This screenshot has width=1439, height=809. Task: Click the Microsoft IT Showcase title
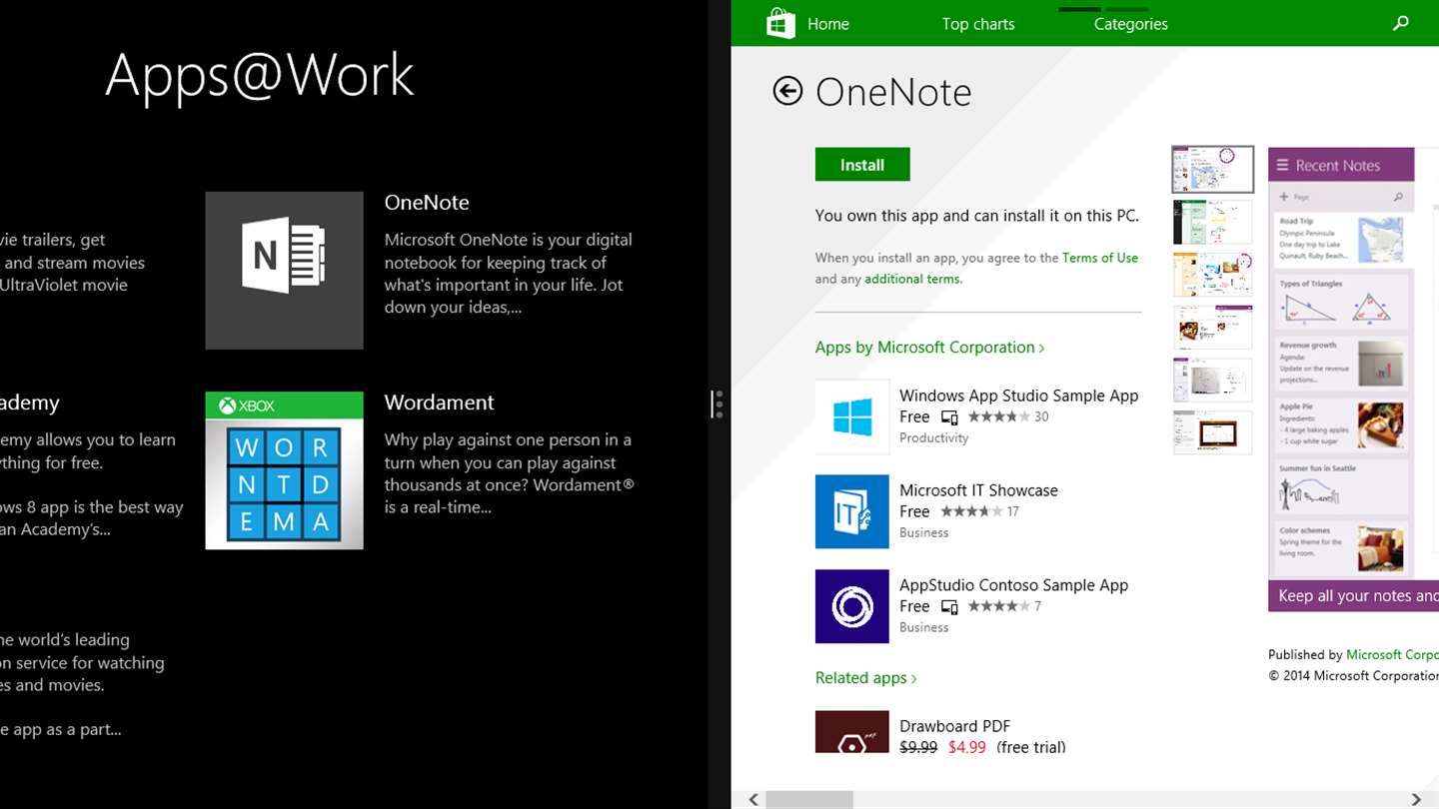(x=978, y=490)
